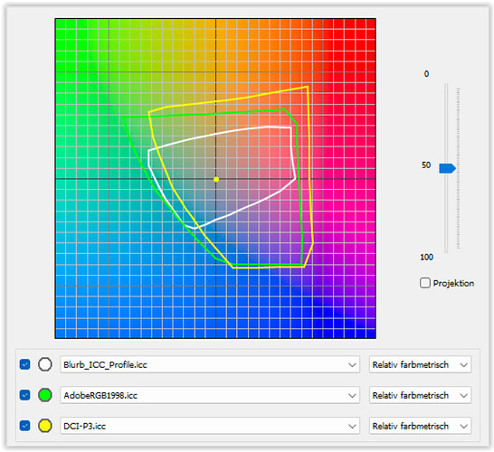The width and height of the screenshot is (494, 452).
Task: Open rendering intent dropdown for DCI-P3
Action: [421, 426]
